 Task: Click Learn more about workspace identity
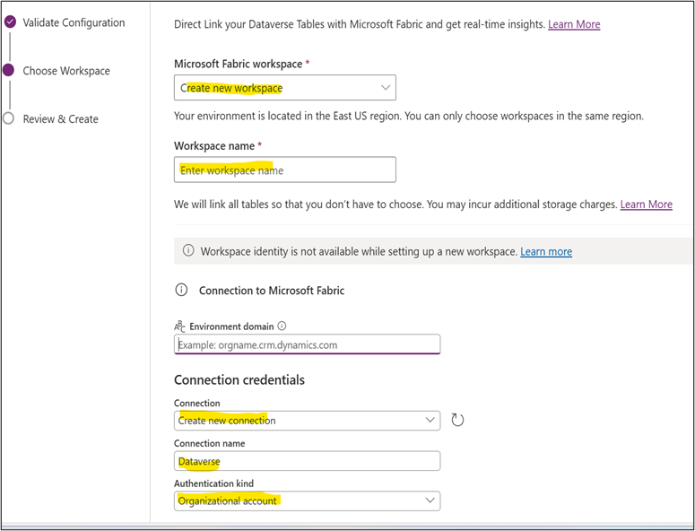point(545,252)
